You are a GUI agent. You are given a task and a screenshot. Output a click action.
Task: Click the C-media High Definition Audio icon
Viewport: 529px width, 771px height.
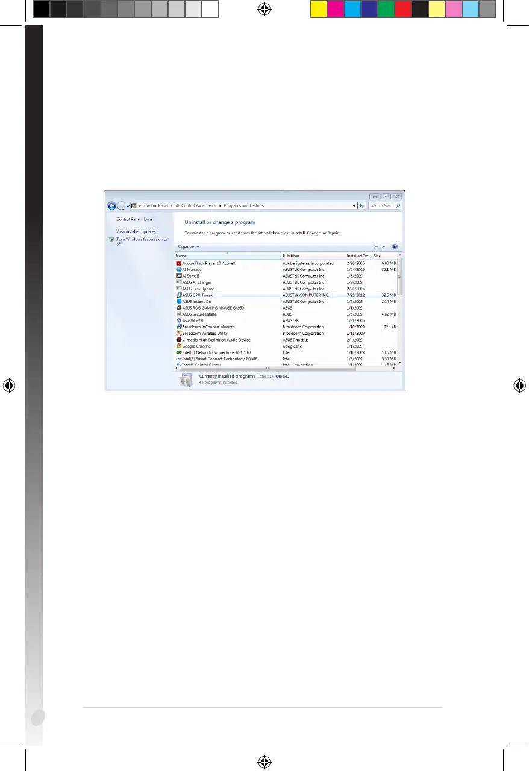pyautogui.click(x=178, y=340)
